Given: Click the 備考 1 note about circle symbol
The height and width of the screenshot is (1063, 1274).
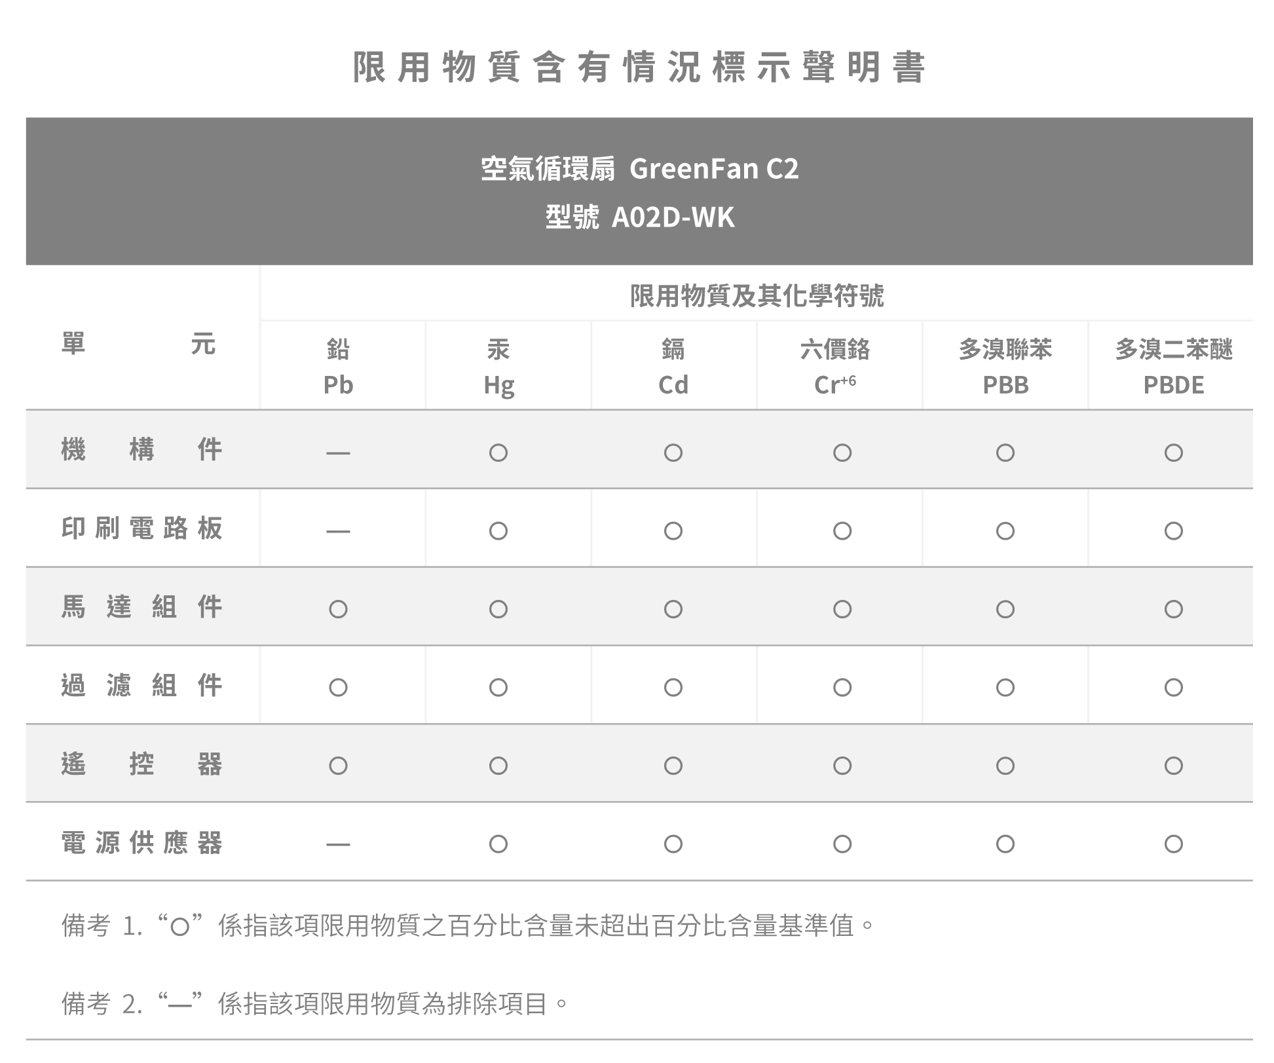Looking at the screenshot, I should tap(468, 925).
